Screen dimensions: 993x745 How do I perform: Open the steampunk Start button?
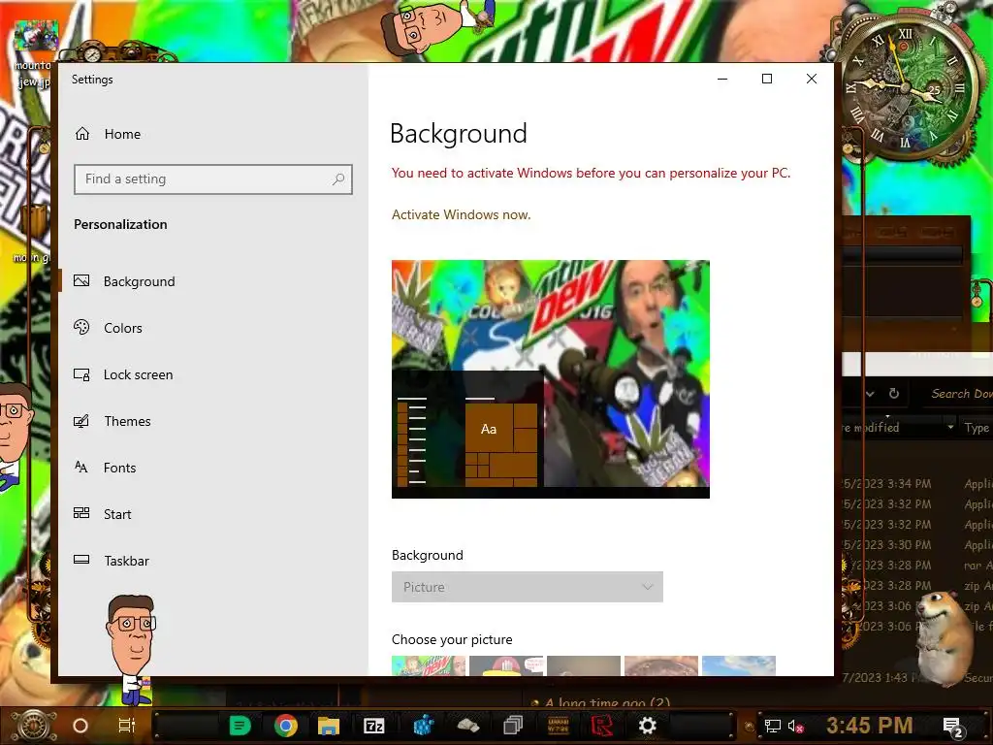tap(34, 726)
